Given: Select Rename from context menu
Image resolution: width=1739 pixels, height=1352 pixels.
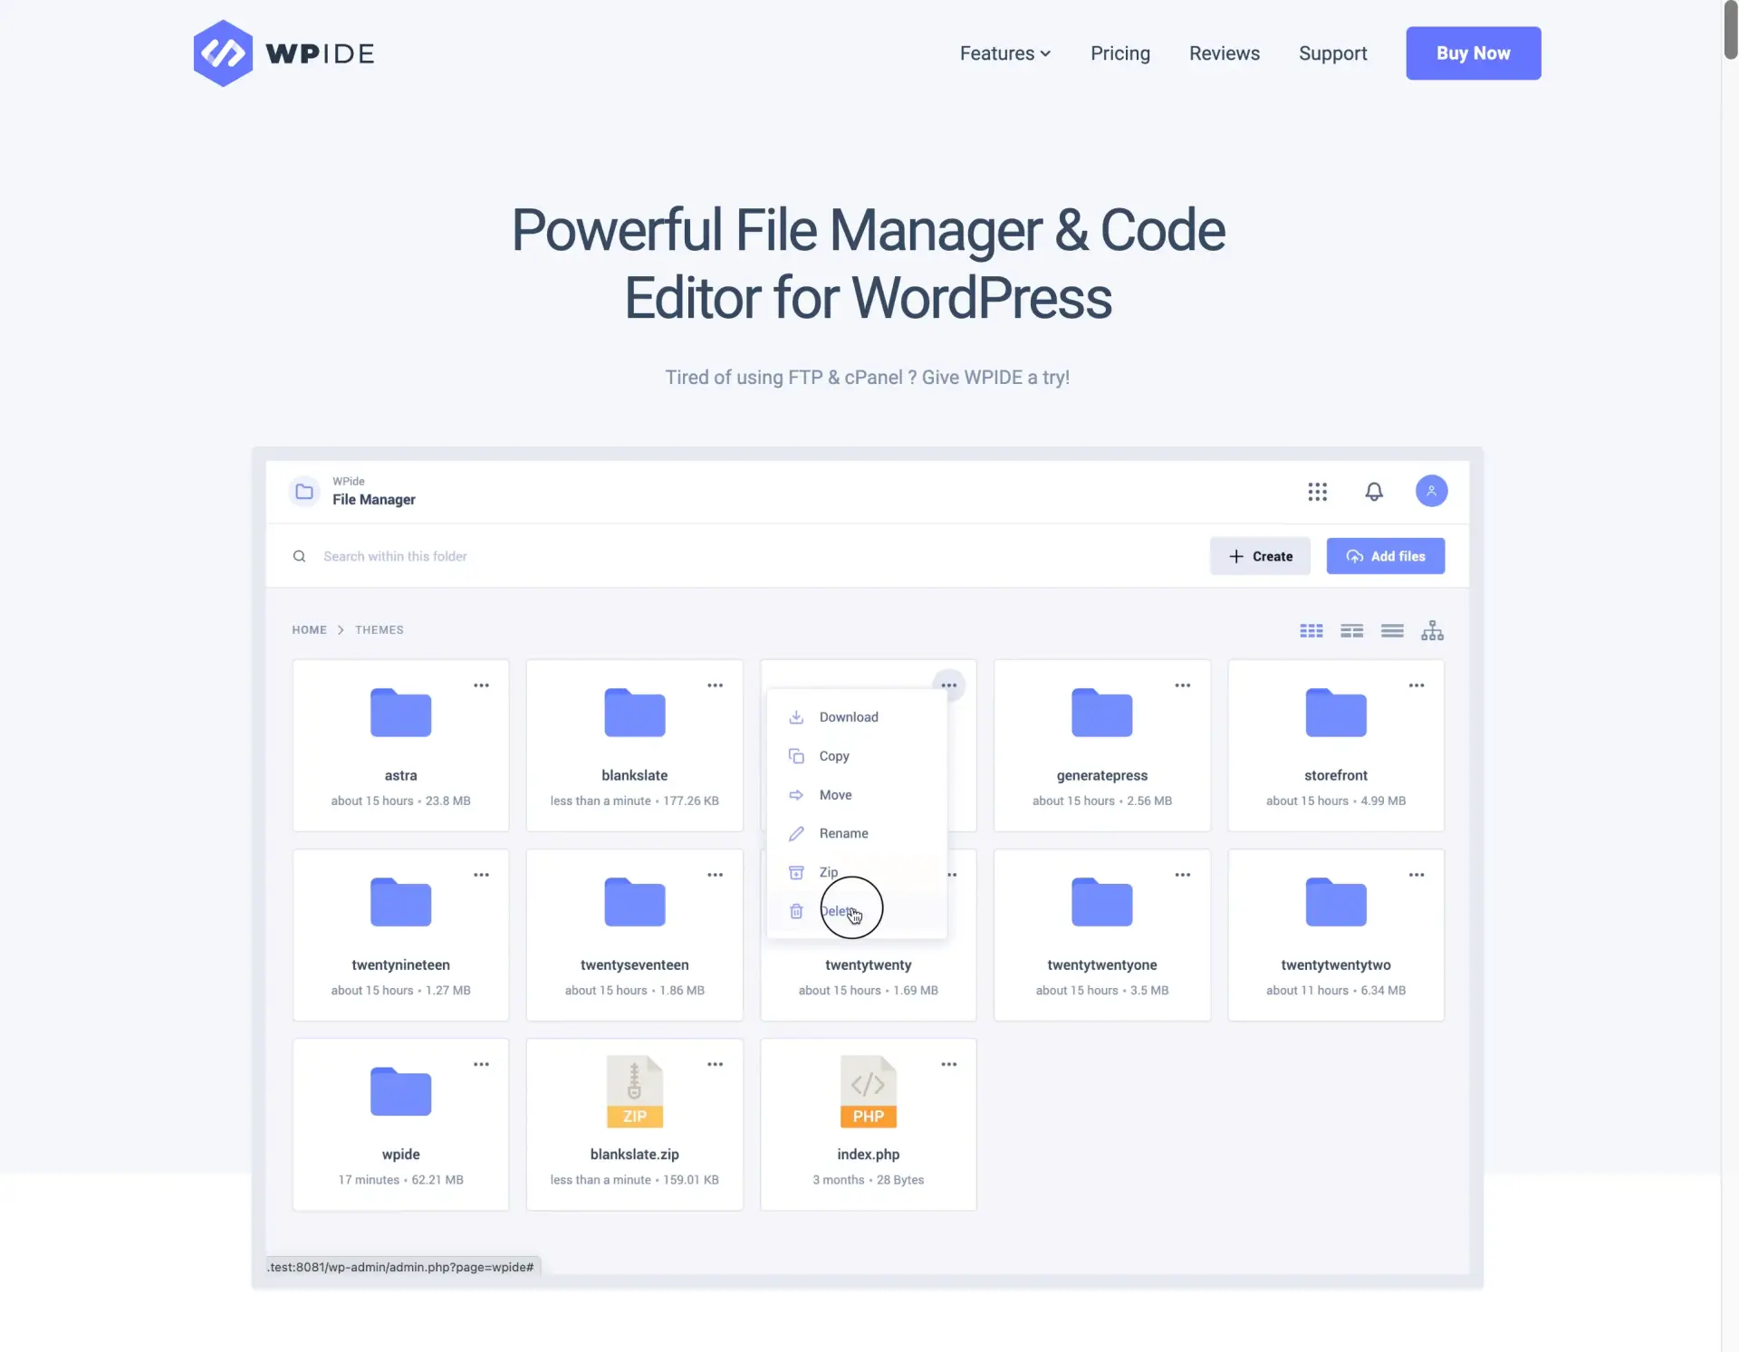Looking at the screenshot, I should coord(842,832).
